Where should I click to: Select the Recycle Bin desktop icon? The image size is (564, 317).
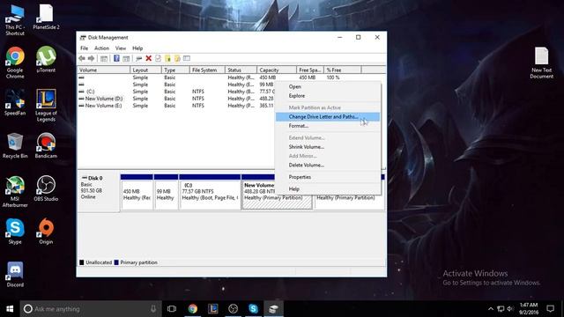(x=15, y=145)
